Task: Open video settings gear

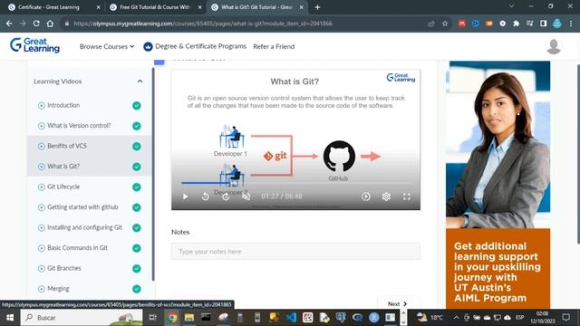Action: pyautogui.click(x=386, y=197)
